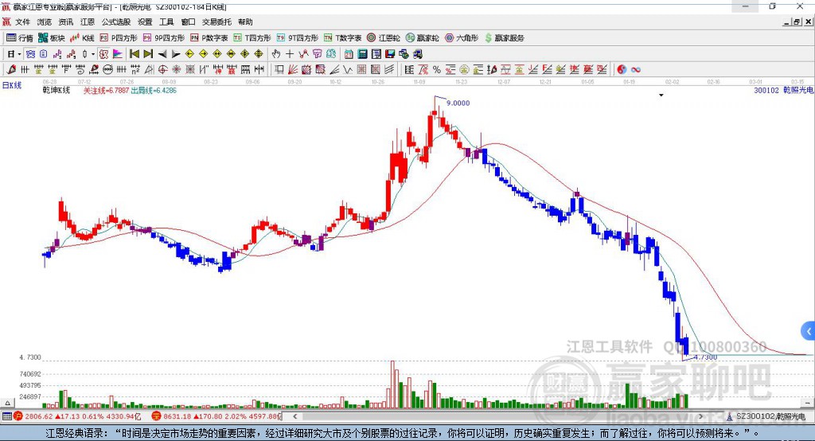Open the 帮助 menu
815x441 pixels.
[245, 21]
